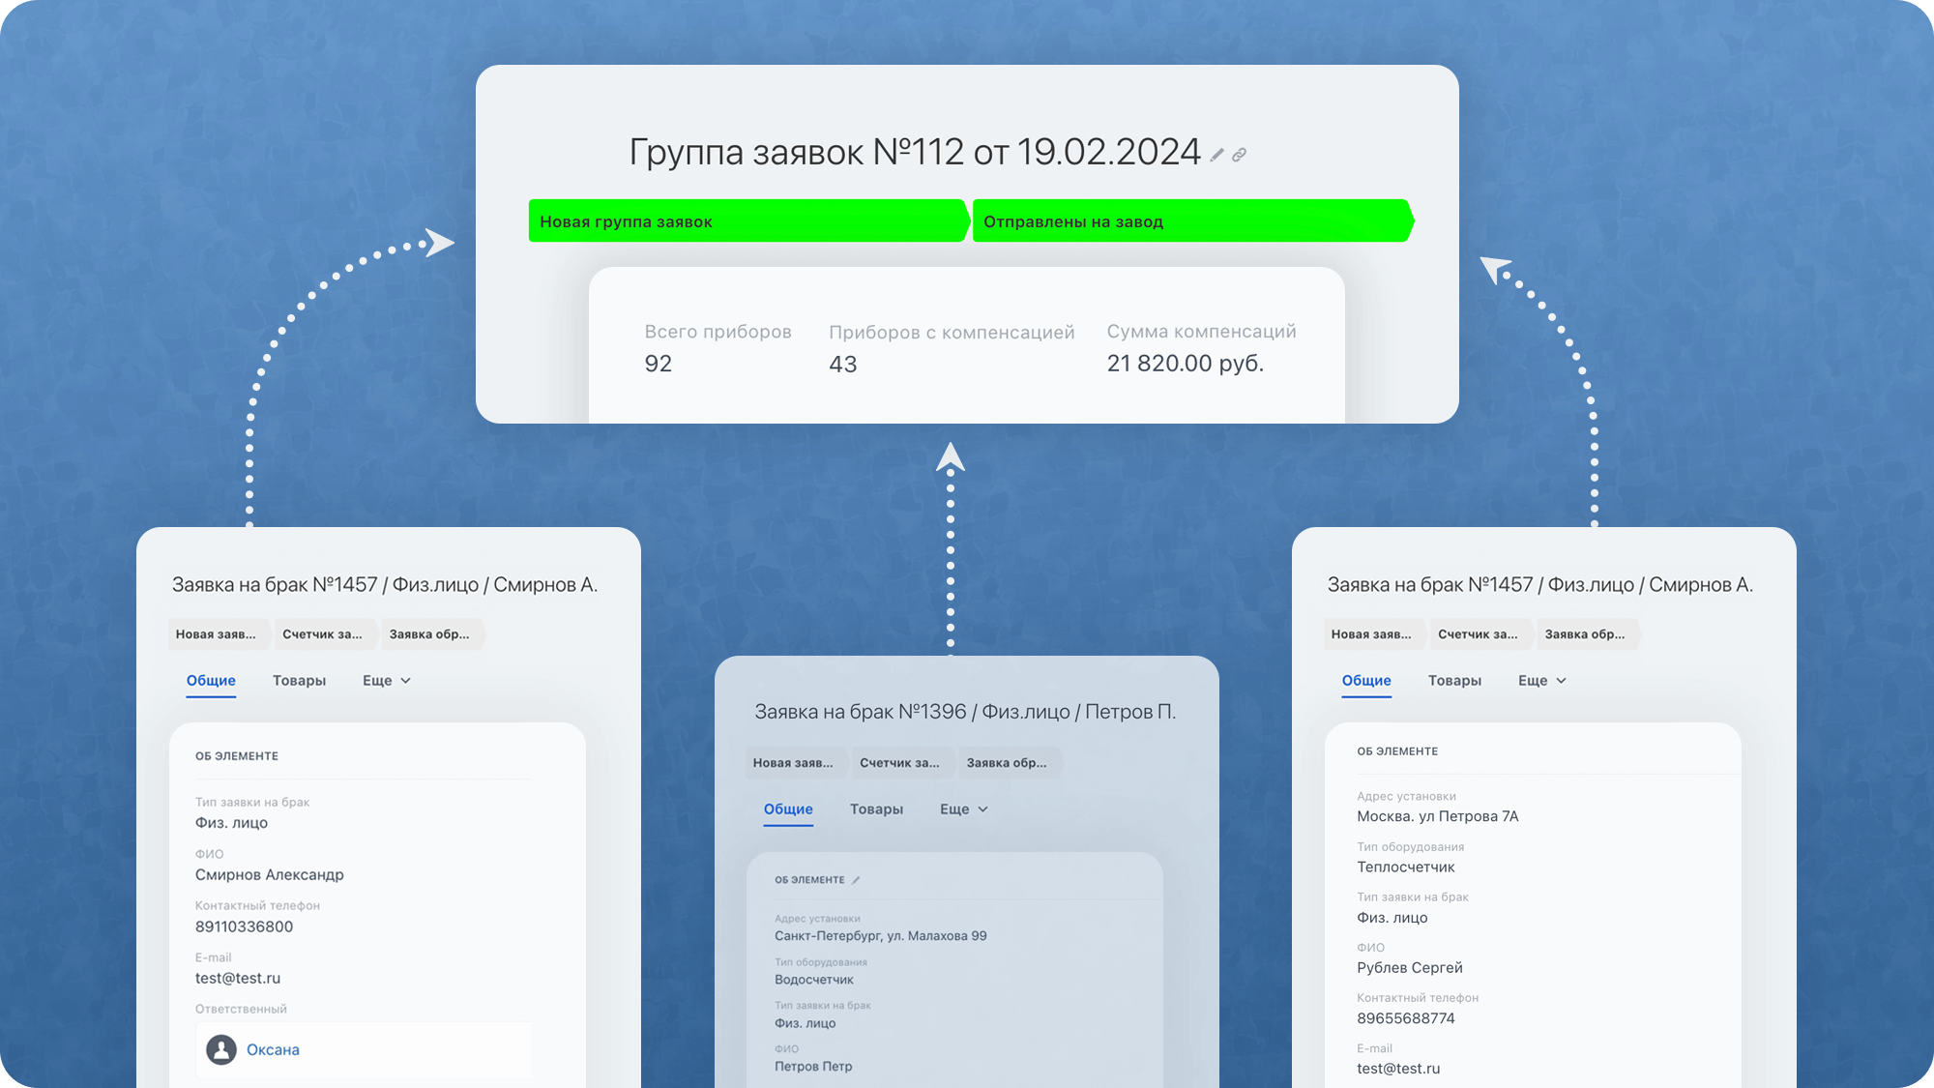The height and width of the screenshot is (1088, 1934).
Task: Select the Отправлены на завод stage
Action: (x=1189, y=221)
